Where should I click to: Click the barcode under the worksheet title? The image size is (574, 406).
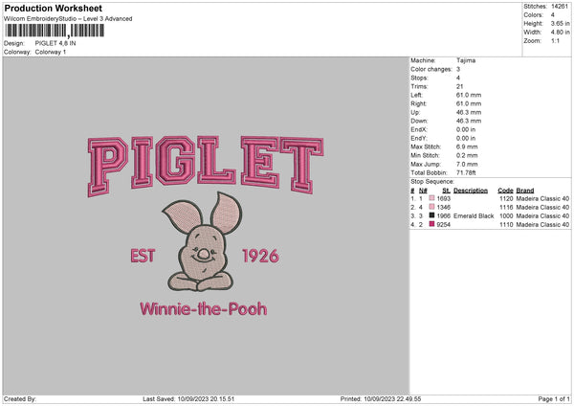[55, 31]
